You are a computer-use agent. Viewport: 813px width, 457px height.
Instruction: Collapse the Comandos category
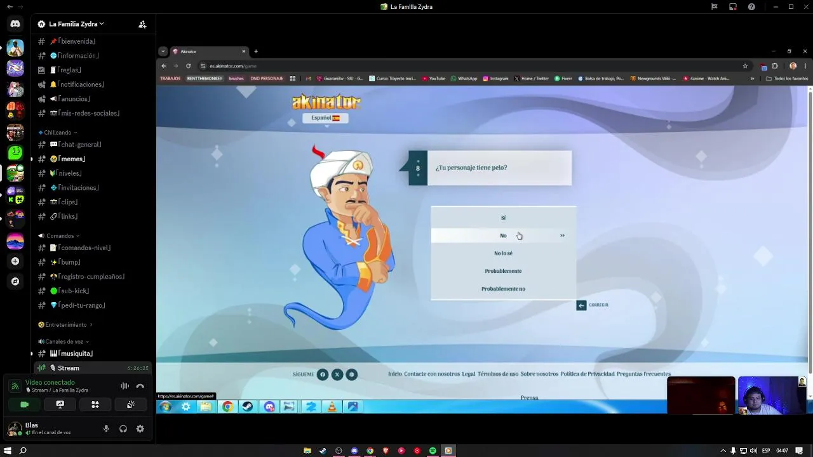(59, 236)
